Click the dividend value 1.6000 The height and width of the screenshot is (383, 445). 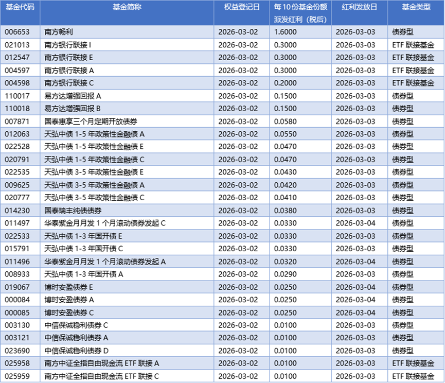point(285,32)
